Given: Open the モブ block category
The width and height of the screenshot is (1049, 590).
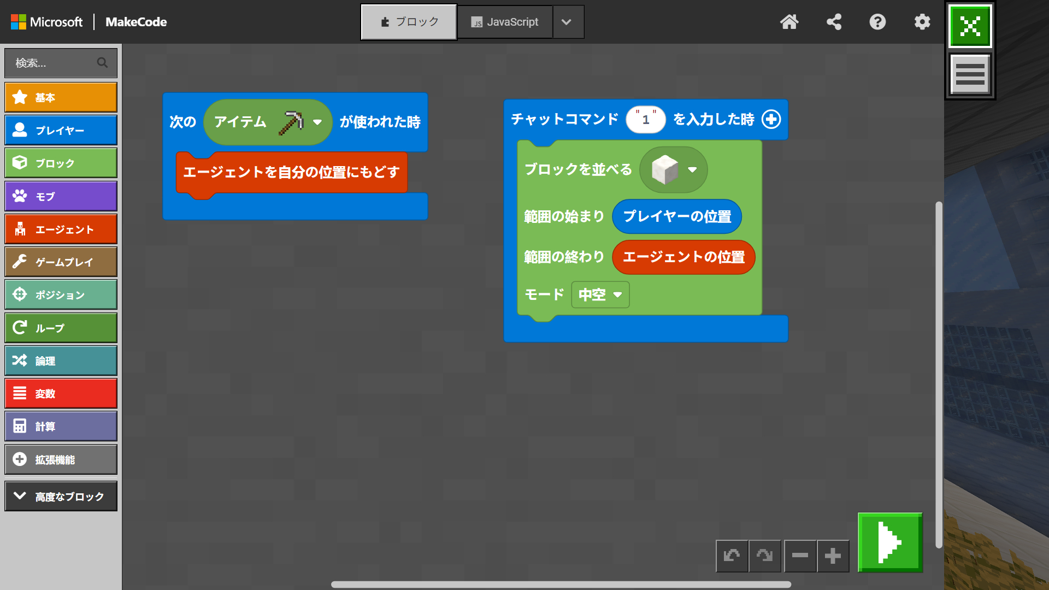Looking at the screenshot, I should tap(61, 196).
